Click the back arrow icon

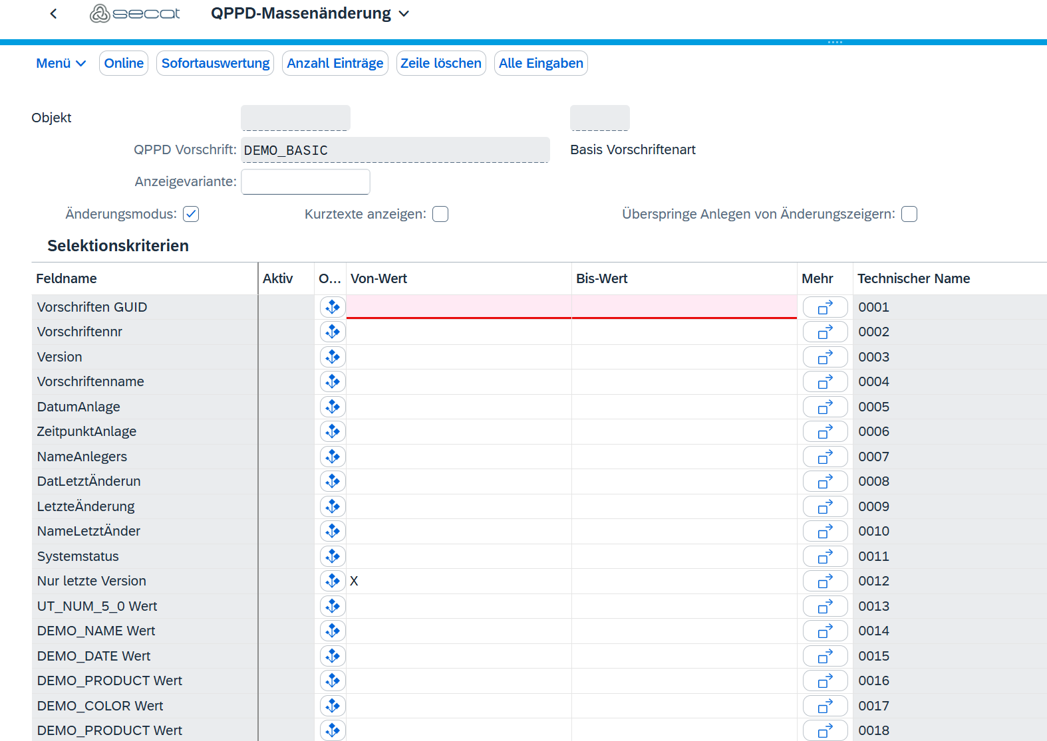(x=54, y=13)
